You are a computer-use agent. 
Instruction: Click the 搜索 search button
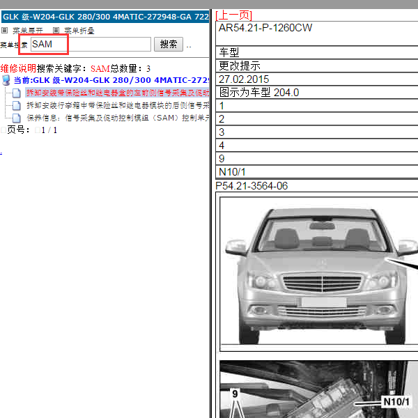pyautogui.click(x=169, y=45)
